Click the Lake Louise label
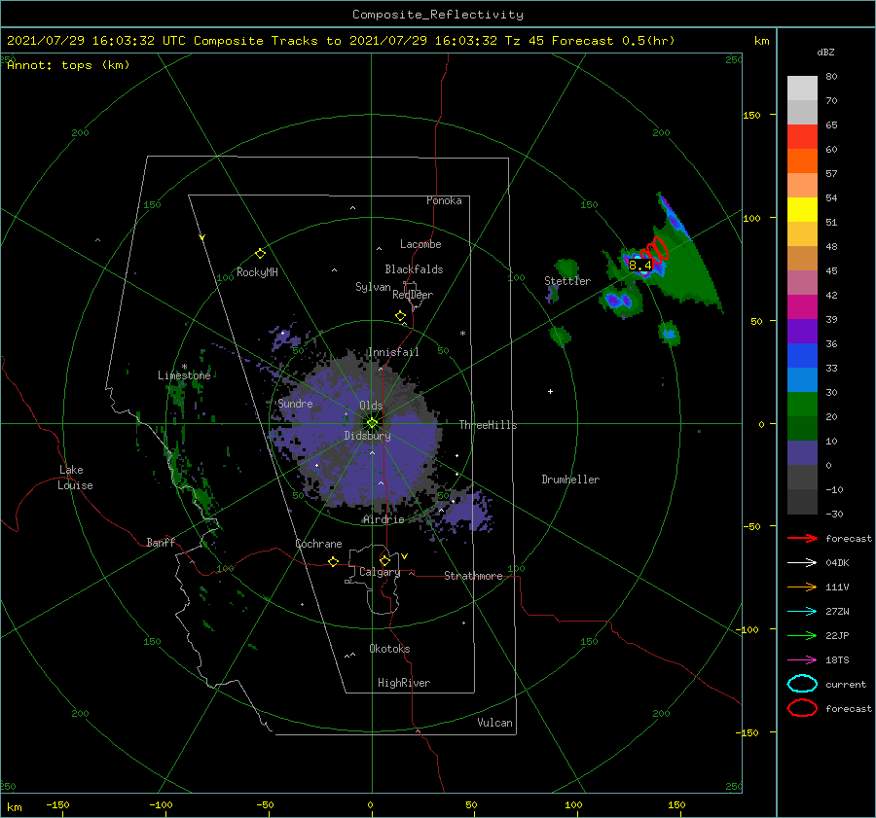876x818 pixels. click(x=75, y=478)
